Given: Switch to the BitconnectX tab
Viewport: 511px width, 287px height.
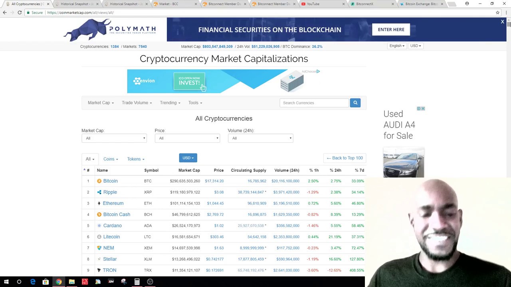Looking at the screenshot, I should click(371, 4).
